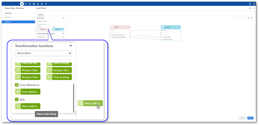Select the Contact source chip
The width and height of the screenshot is (259, 125).
(43, 29)
